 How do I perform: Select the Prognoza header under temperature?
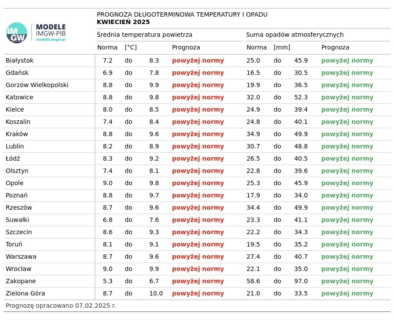[x=186, y=47]
